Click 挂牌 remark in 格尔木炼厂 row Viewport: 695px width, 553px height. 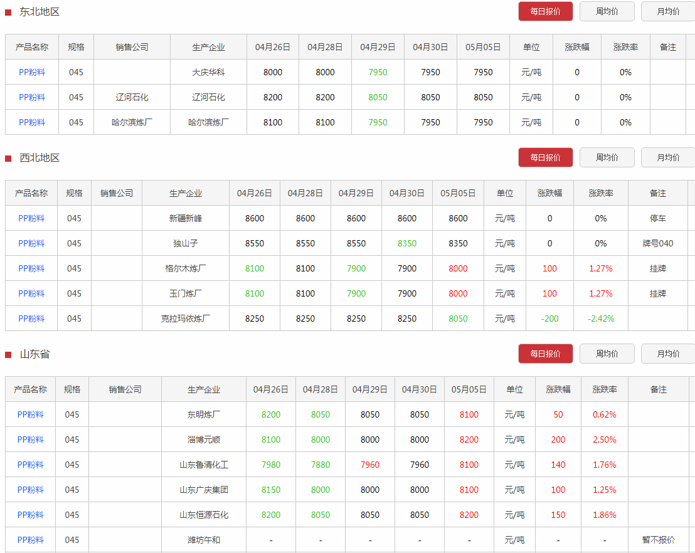[658, 268]
